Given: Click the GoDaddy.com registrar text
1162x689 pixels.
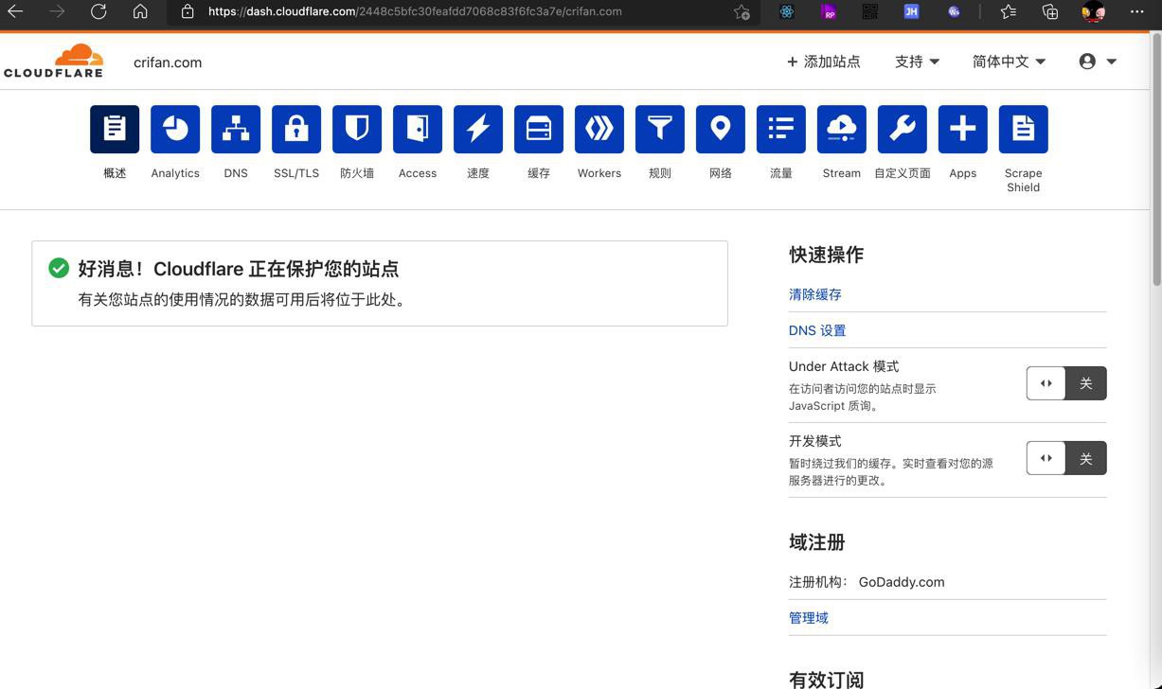Looking at the screenshot, I should (x=902, y=582).
